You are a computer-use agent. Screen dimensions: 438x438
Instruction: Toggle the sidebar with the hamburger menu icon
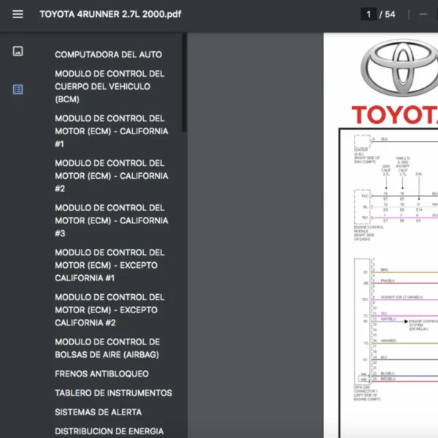(18, 14)
